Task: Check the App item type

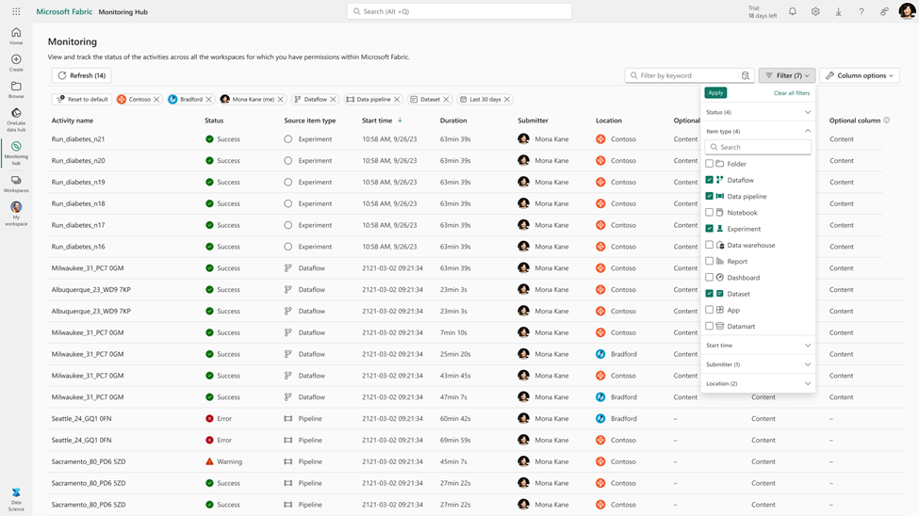Action: coord(709,310)
